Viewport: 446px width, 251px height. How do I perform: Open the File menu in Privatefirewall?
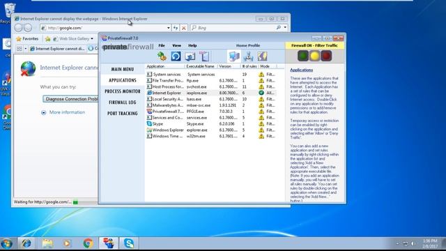[162, 45]
